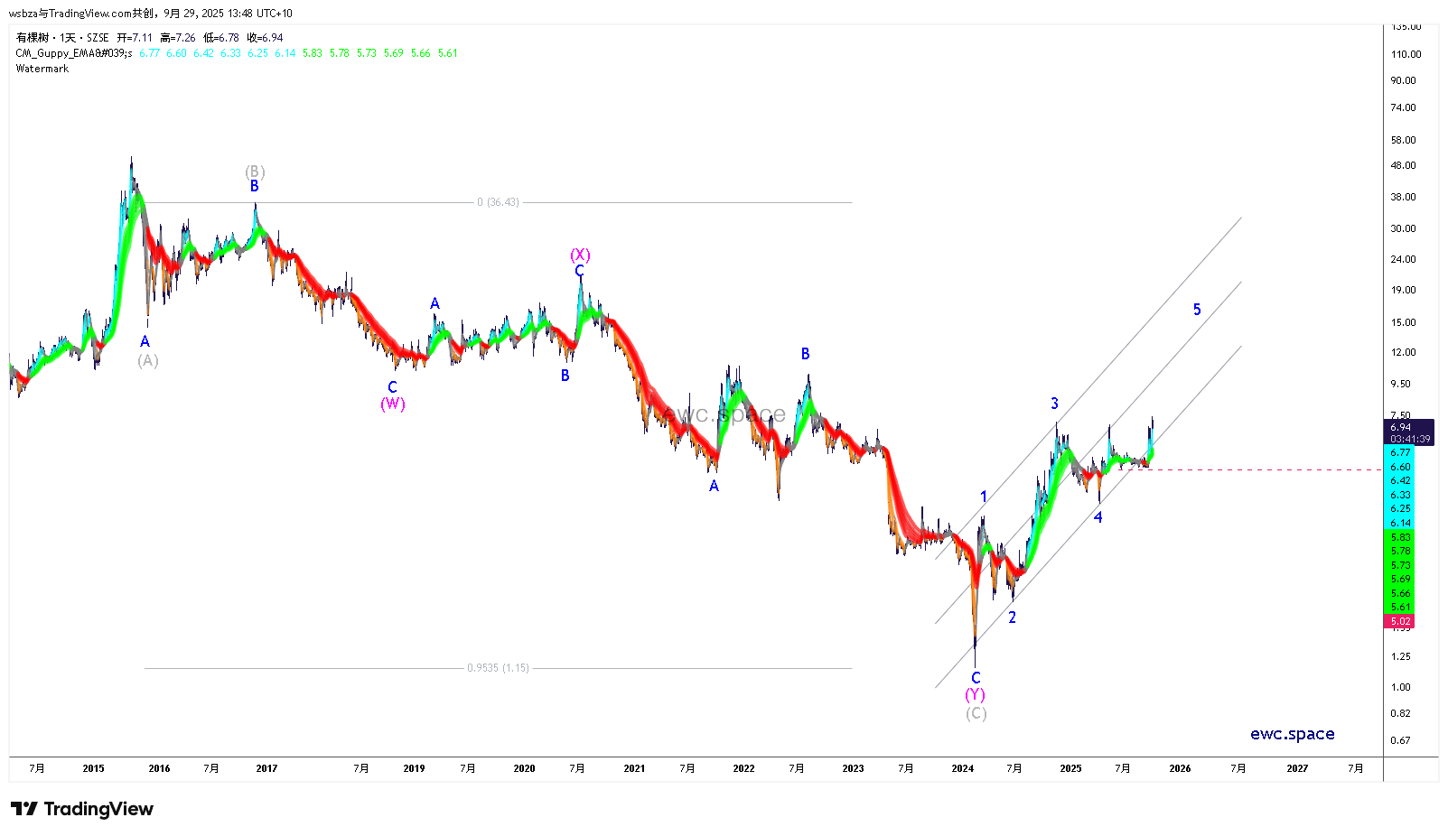Select the Fibonacci 0.9535 (1.15) level label
This screenshot has width=1448, height=836.
[498, 668]
